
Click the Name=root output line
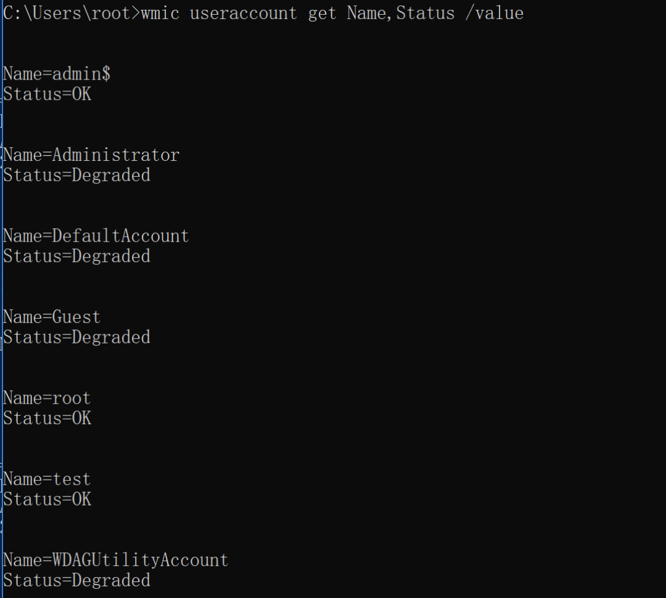point(47,398)
